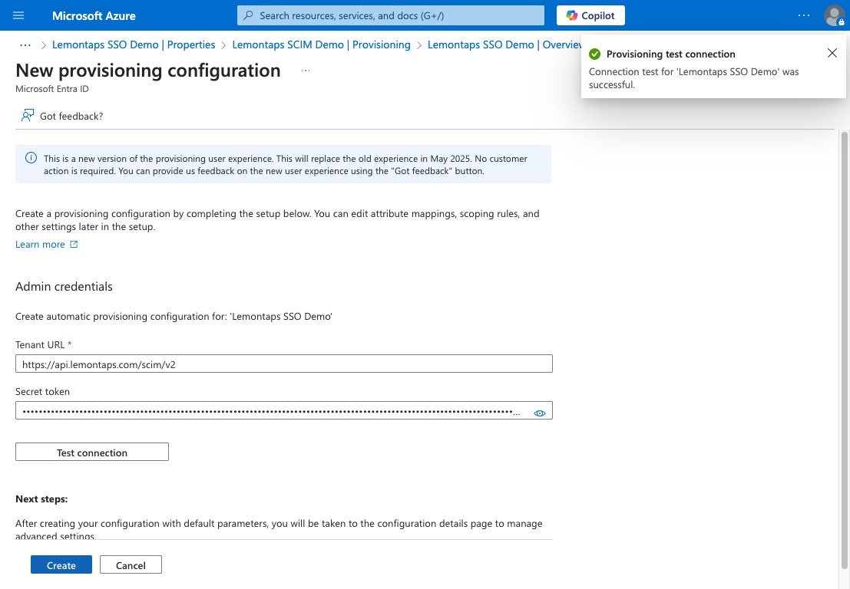
Task: Expand the collapsed breadcrumb ellipsis
Action: [x=25, y=45]
